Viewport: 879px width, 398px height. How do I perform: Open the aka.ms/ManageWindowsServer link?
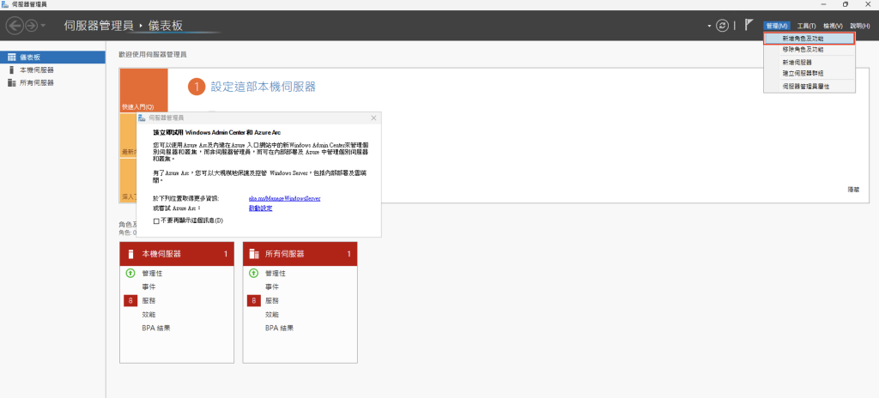[284, 198]
